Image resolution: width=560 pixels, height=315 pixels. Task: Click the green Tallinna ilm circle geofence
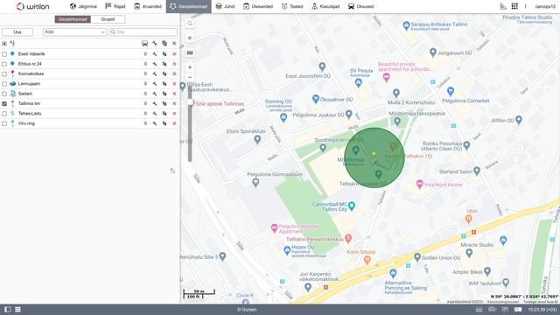(x=374, y=157)
